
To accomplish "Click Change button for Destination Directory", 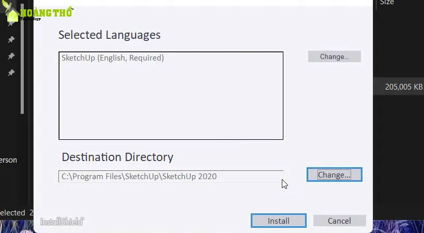I will pos(334,175).
